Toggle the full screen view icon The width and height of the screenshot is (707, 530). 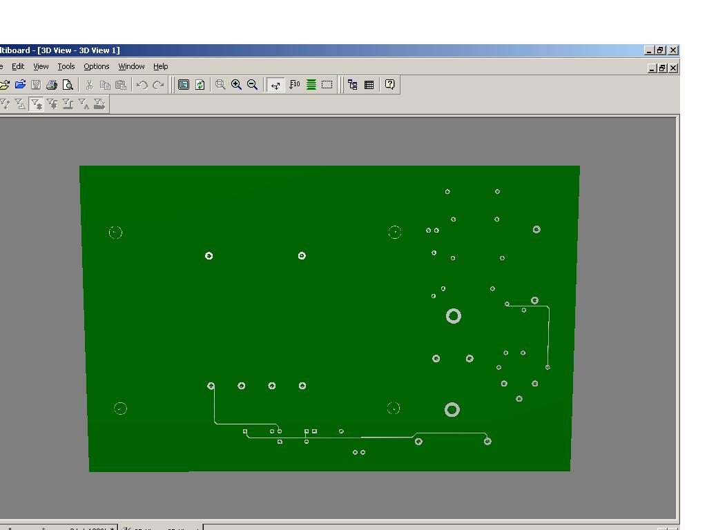(184, 85)
